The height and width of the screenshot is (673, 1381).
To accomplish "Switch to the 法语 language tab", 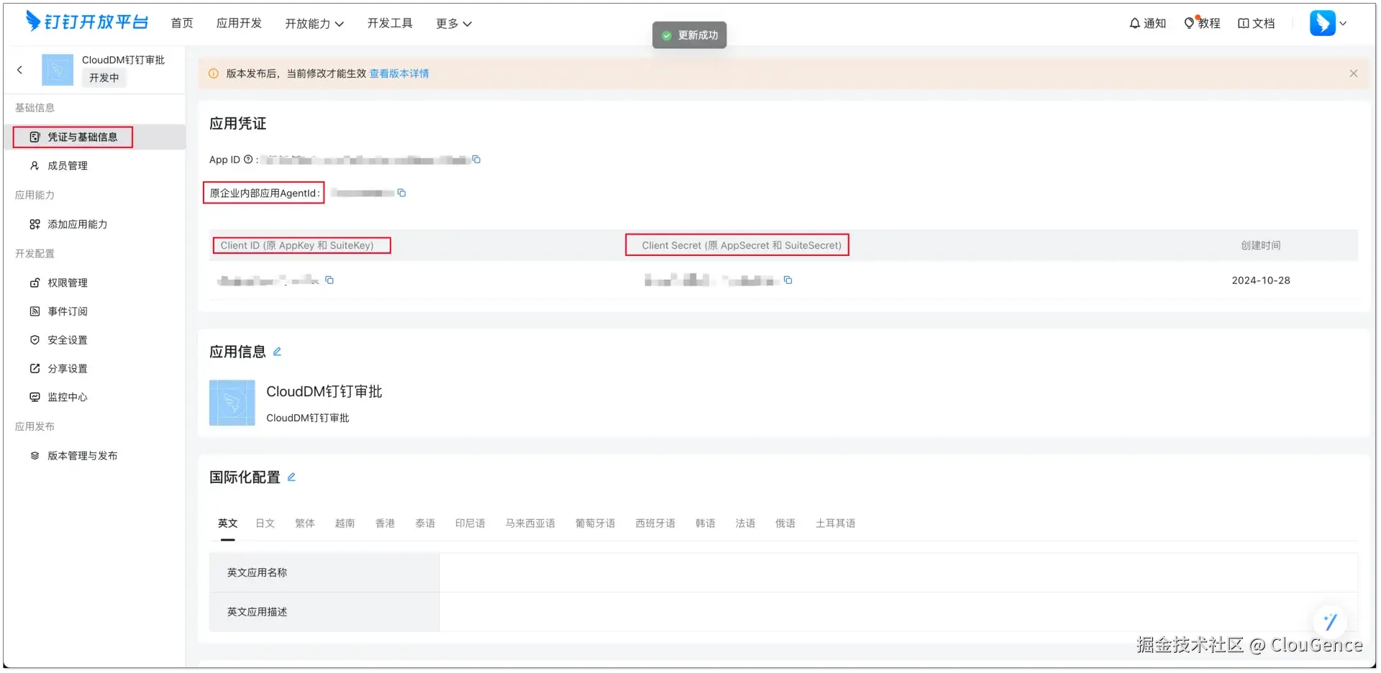I will (x=745, y=523).
